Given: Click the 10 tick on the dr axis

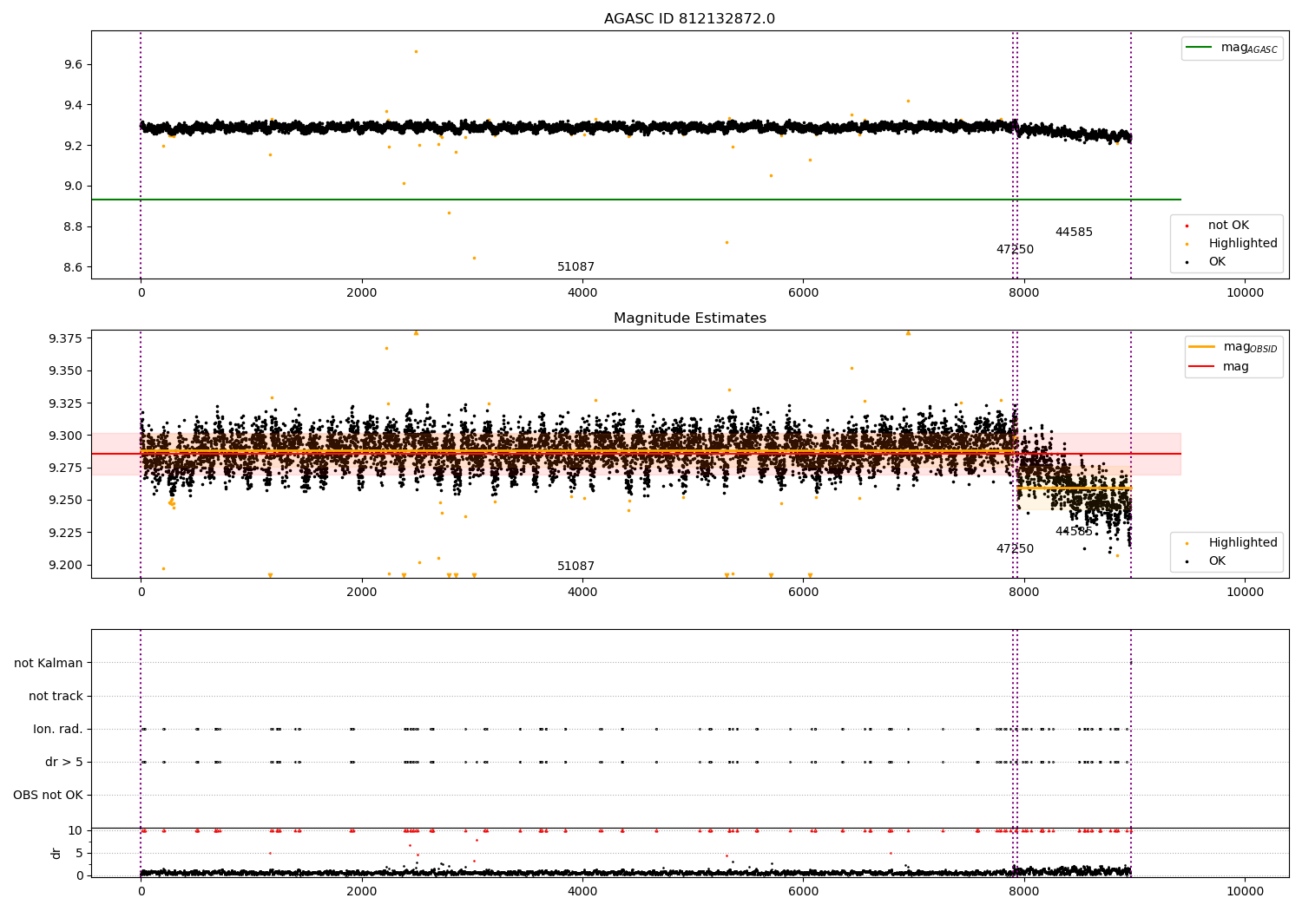Looking at the screenshot, I should click(76, 831).
